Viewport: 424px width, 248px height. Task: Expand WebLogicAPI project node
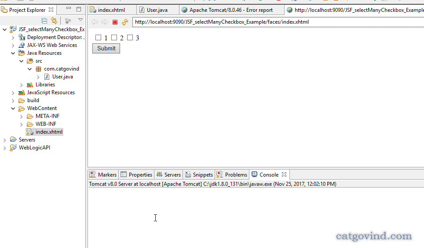tap(4, 148)
